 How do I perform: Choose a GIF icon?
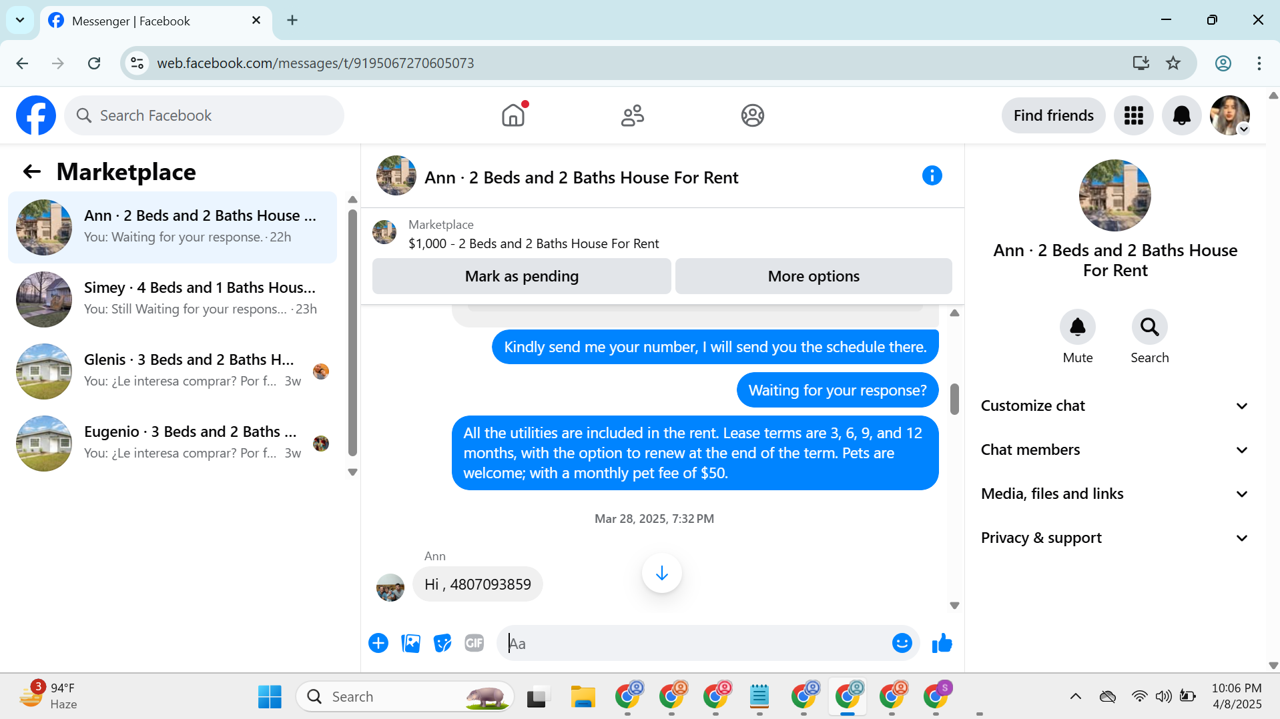[474, 643]
